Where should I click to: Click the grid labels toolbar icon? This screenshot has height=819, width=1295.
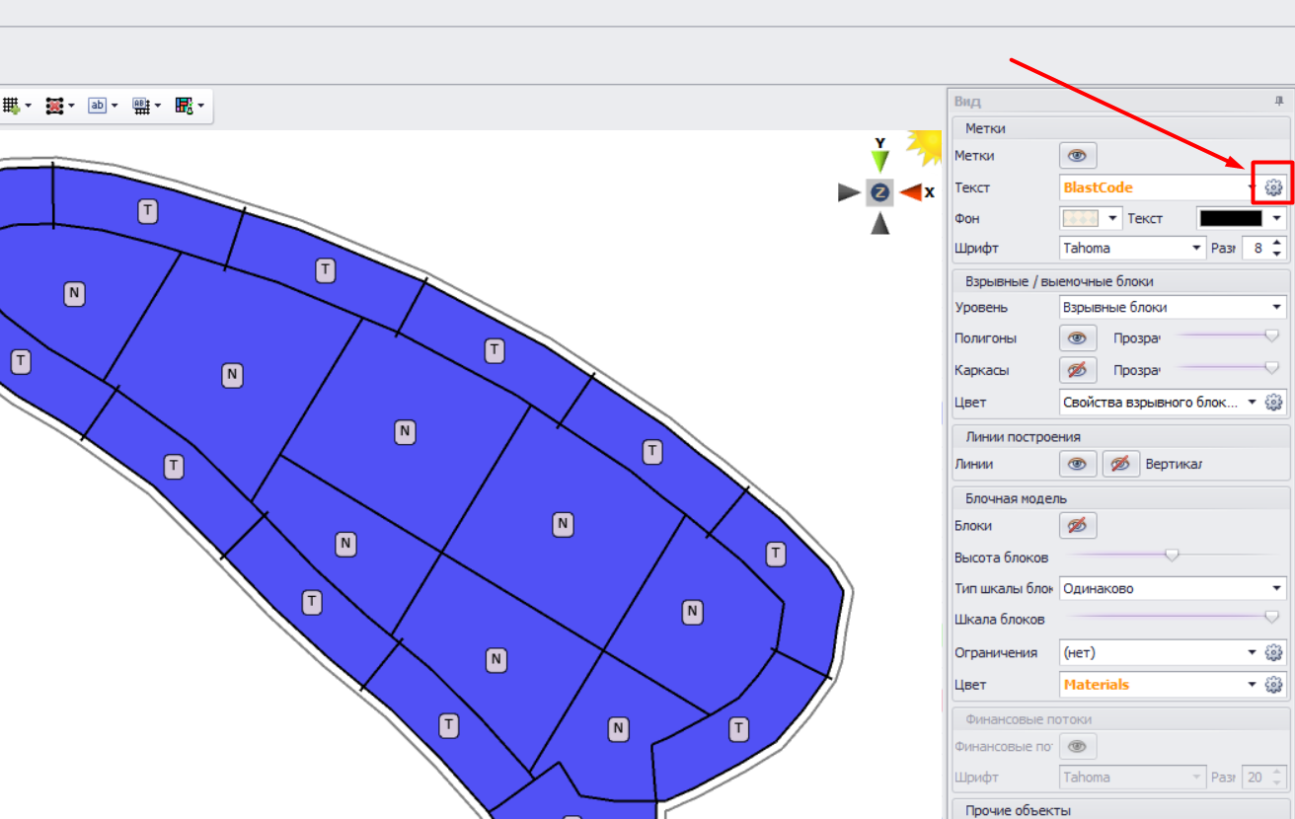click(140, 106)
